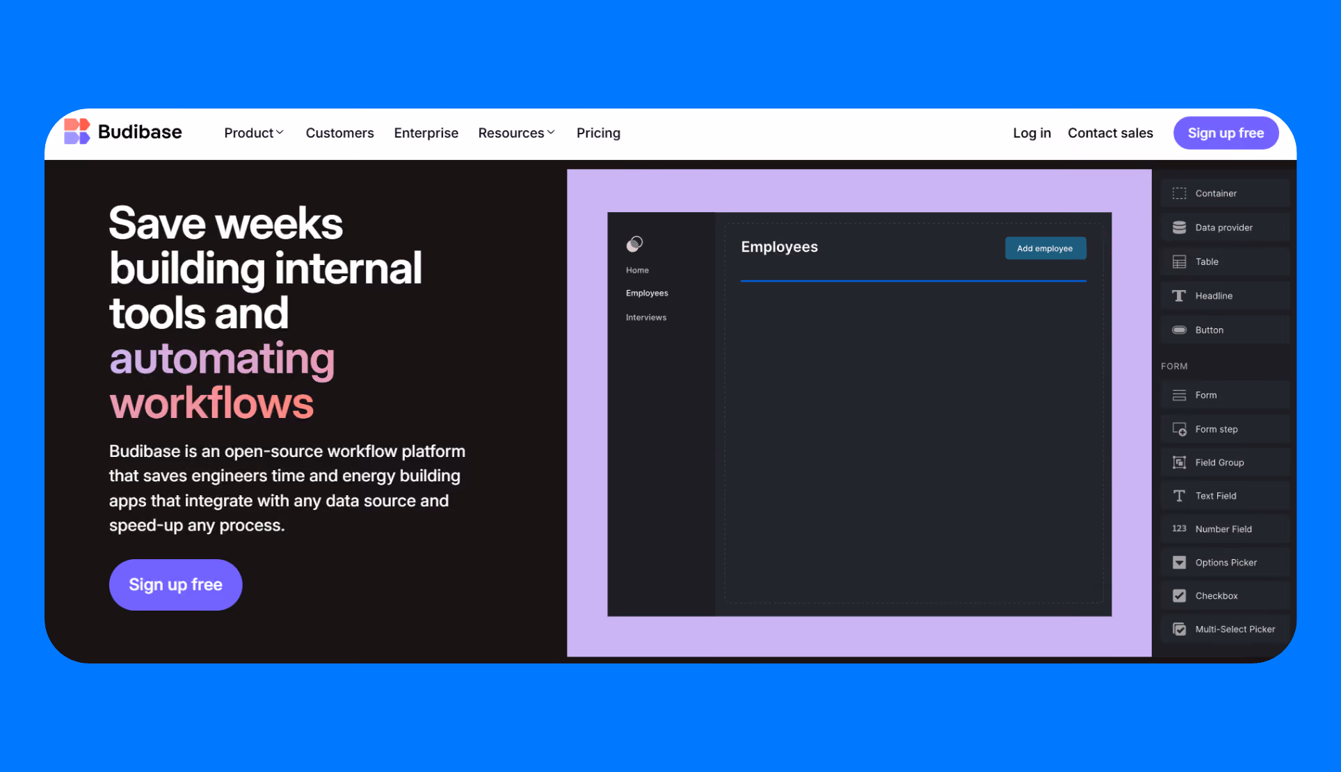Image resolution: width=1341 pixels, height=772 pixels.
Task: Click the Add employee button
Action: click(x=1045, y=248)
